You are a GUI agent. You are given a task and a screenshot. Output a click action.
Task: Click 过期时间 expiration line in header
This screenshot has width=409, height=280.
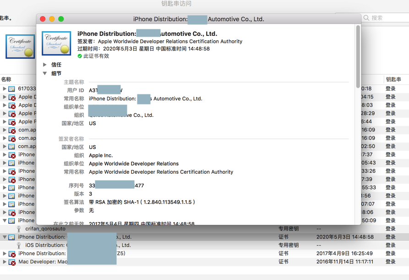click(143, 49)
